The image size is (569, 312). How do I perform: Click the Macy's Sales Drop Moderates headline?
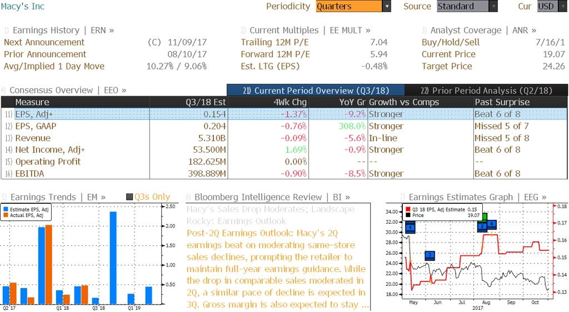point(271,215)
